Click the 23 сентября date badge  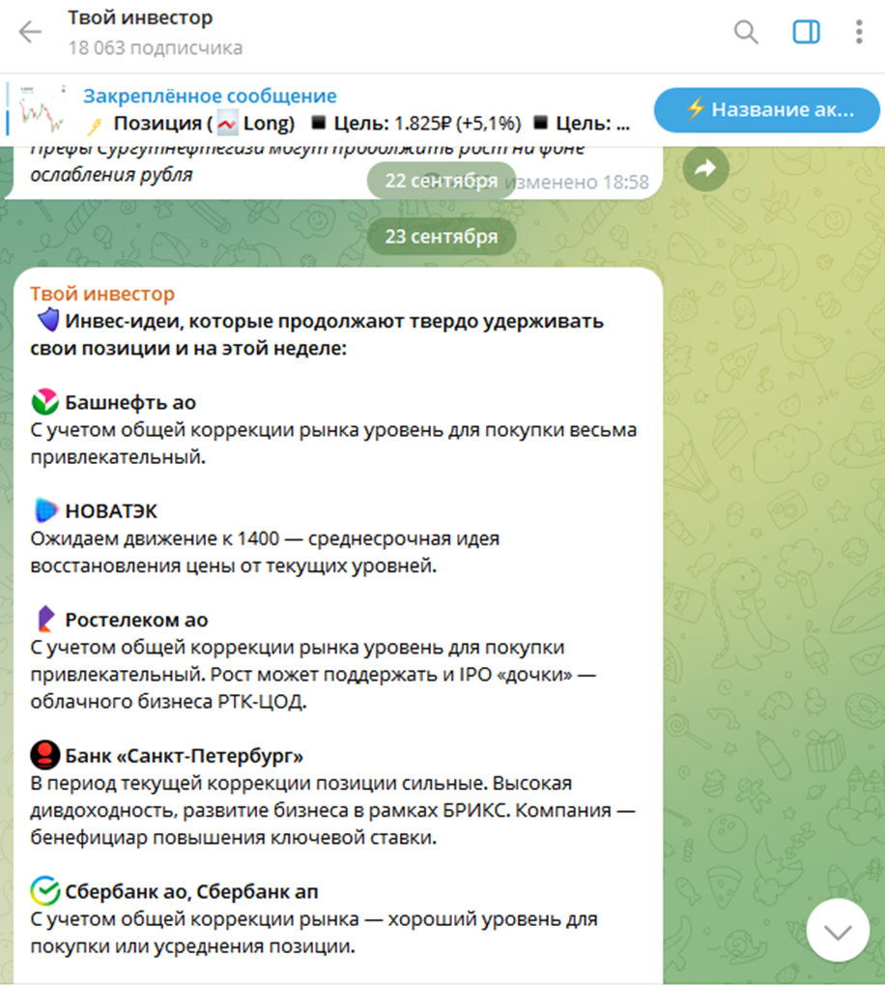click(x=442, y=237)
